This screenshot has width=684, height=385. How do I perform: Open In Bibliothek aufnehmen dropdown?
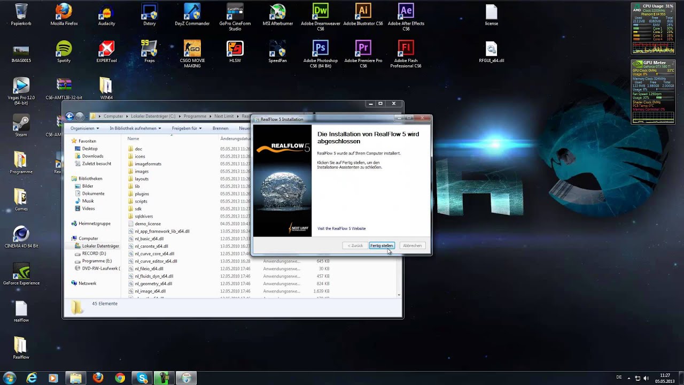(x=135, y=128)
